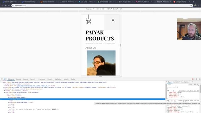Image resolution: width=201 pixels, height=113 pixels.
Task: Collapse the off-canvas-content div node
Action: click(x=3, y=89)
